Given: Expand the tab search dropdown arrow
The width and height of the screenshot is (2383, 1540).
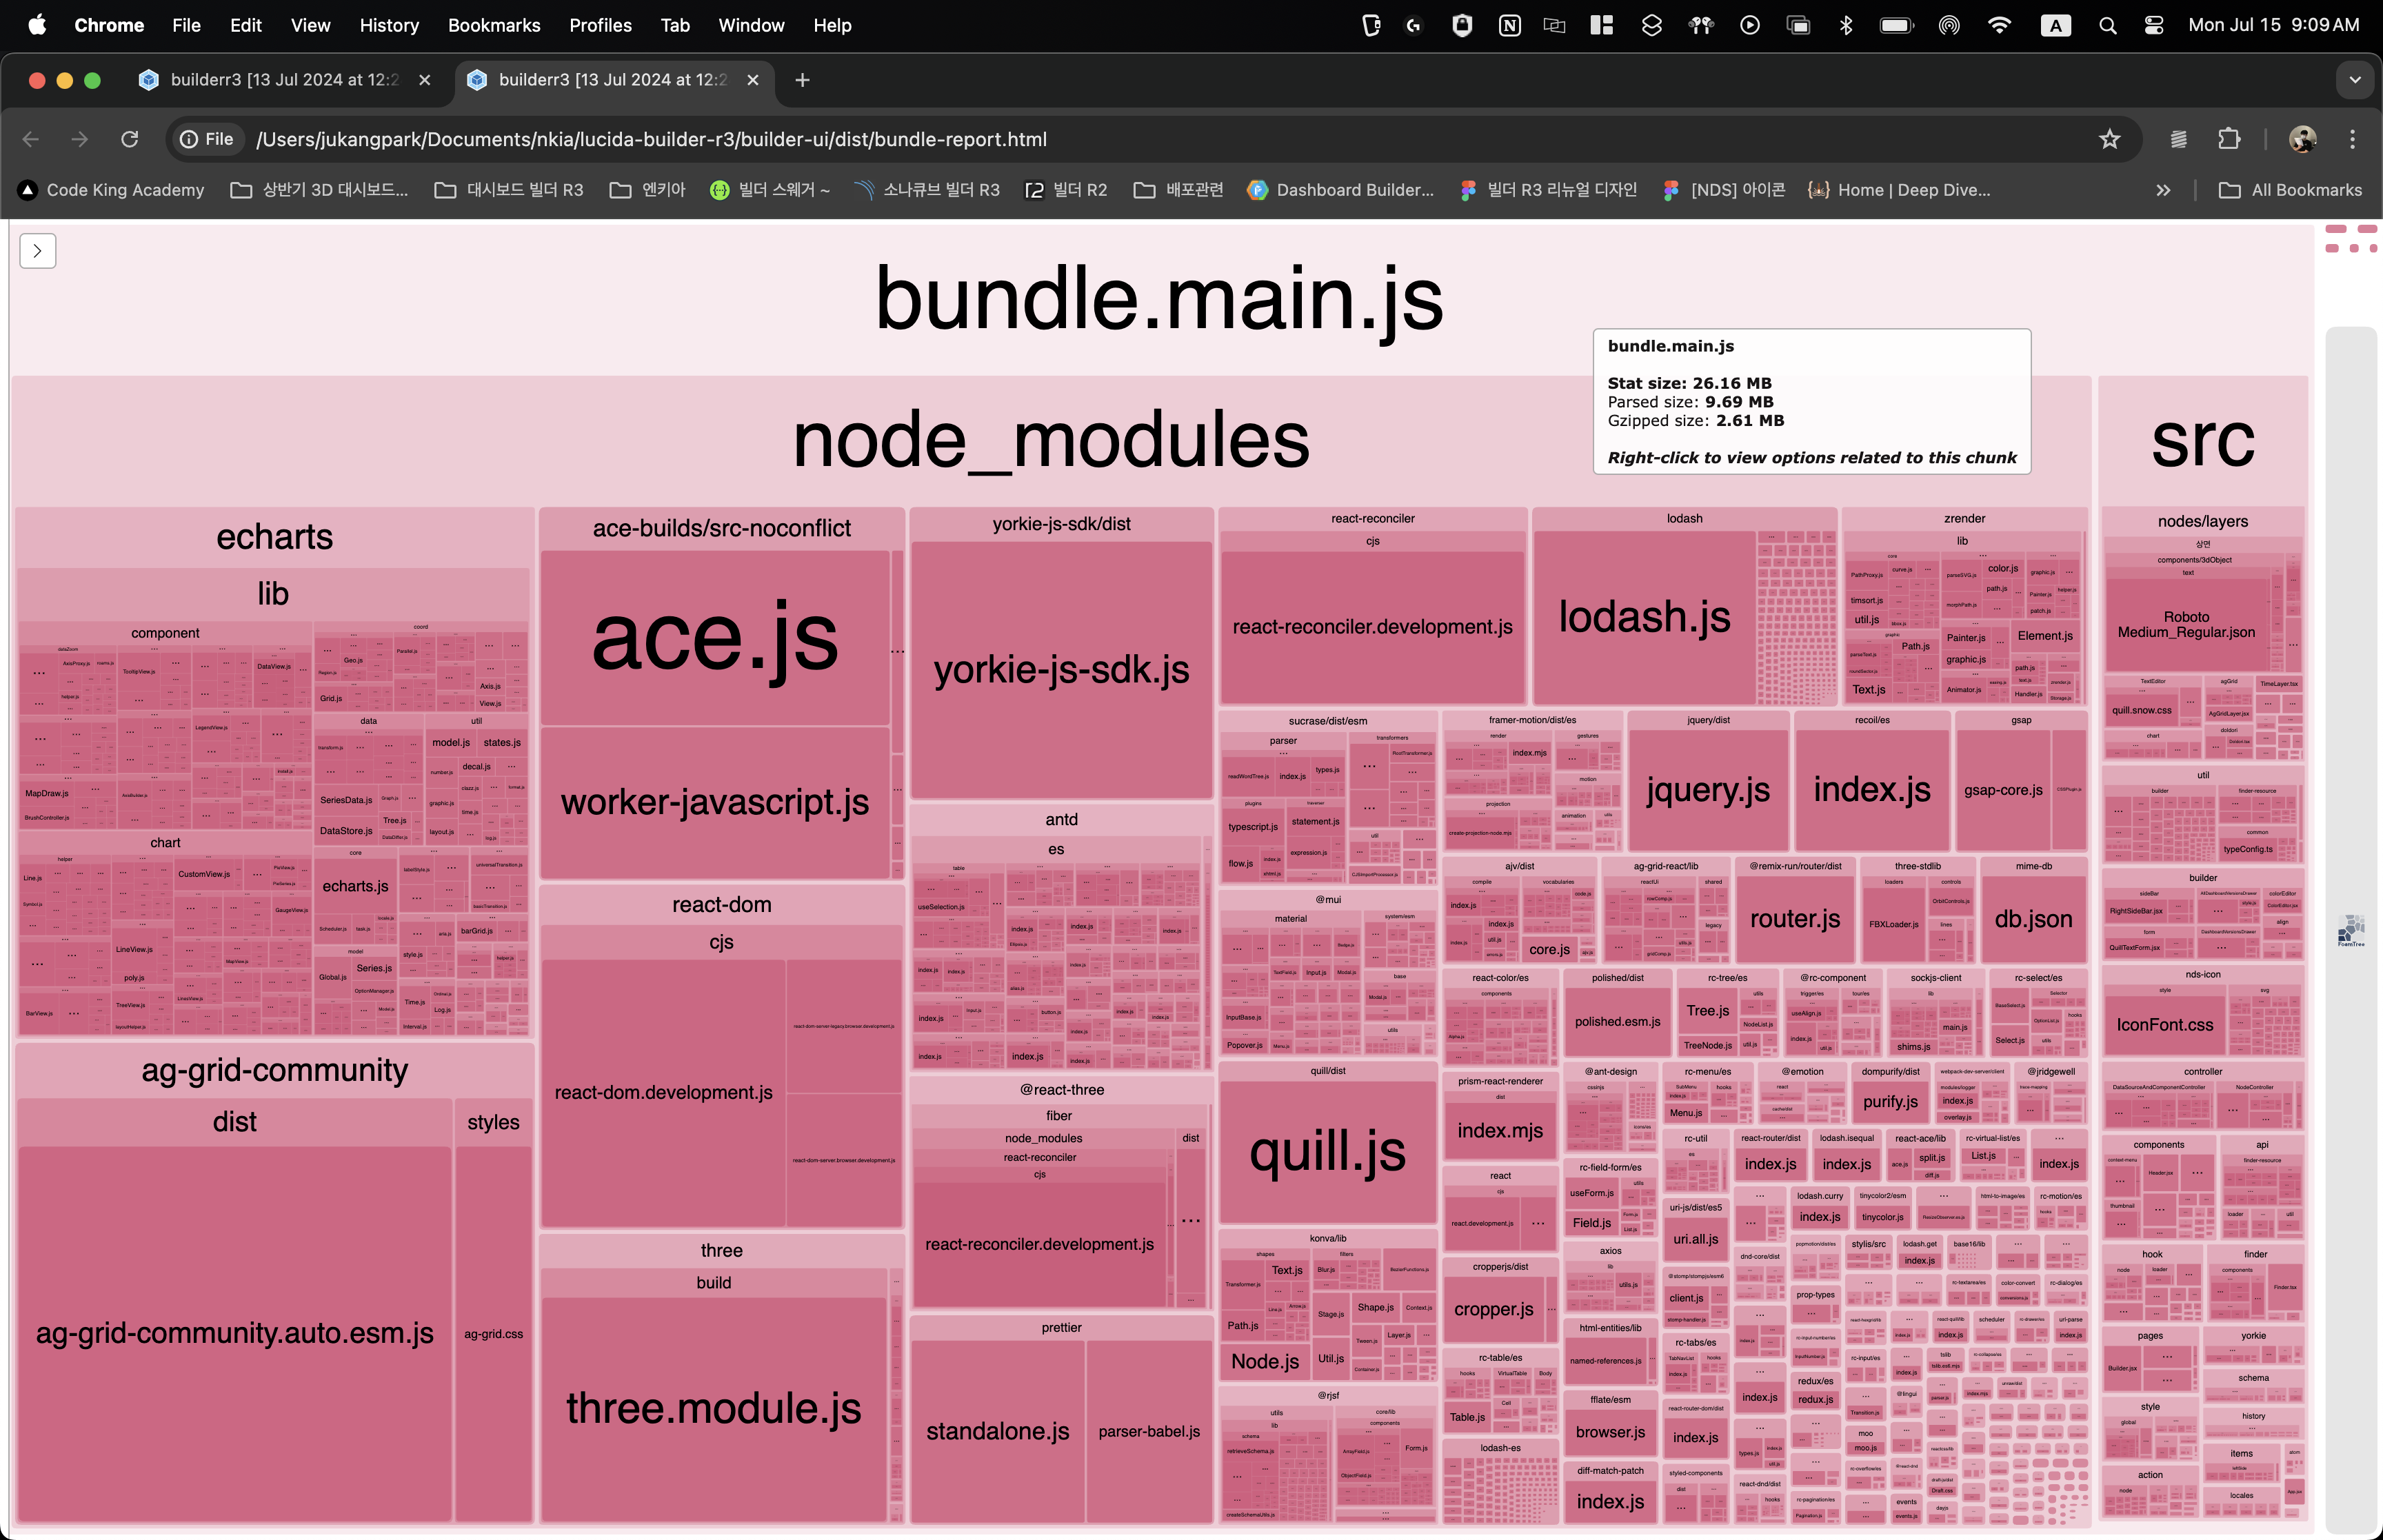Looking at the screenshot, I should point(2355,80).
